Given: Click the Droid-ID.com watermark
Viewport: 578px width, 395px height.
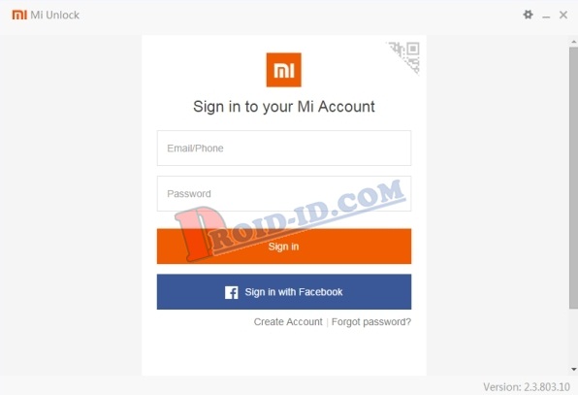Looking at the screenshot, I should (291, 219).
